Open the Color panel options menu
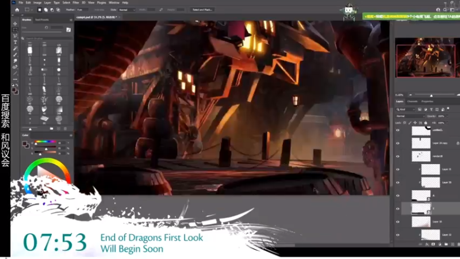This screenshot has height=259, width=460. [x=71, y=135]
